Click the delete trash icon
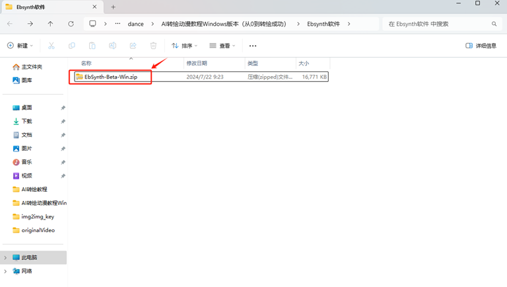Viewport: 507px width, 287px height. click(x=153, y=46)
